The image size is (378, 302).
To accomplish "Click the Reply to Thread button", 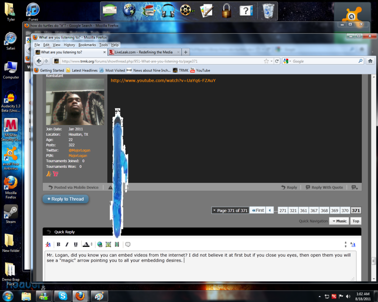I will 65,199.
